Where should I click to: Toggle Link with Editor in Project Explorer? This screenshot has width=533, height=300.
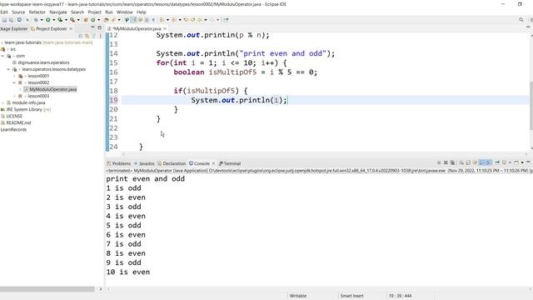click(x=87, y=35)
